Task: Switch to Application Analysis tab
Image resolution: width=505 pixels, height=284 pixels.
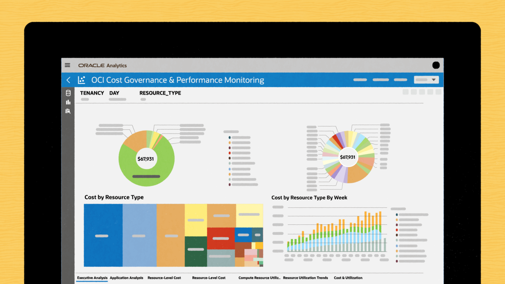Action: click(x=127, y=278)
